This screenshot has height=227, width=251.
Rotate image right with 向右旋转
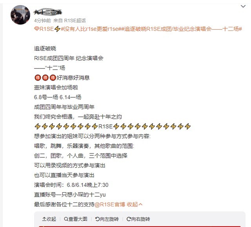[x=138, y=219]
